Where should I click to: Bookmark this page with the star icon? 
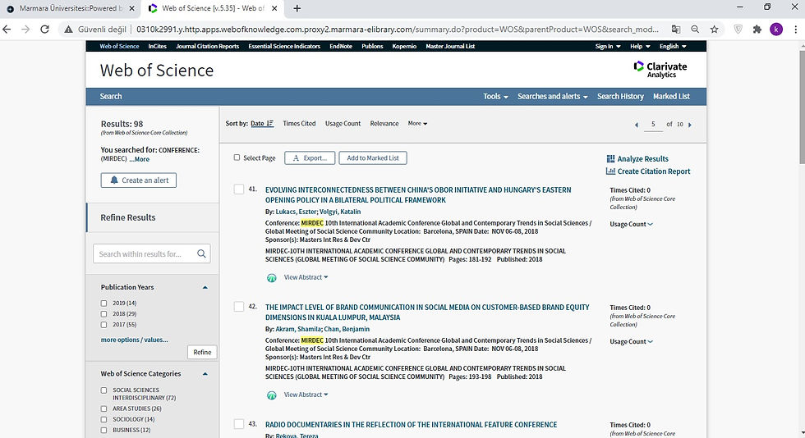click(x=714, y=30)
